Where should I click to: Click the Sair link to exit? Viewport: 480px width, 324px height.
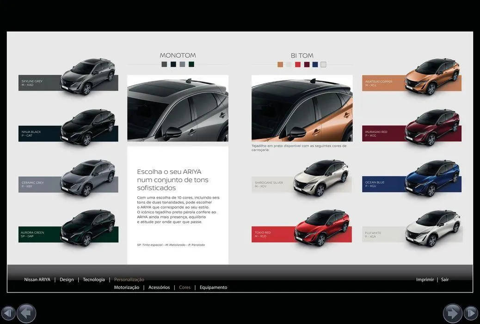pyautogui.click(x=445, y=280)
